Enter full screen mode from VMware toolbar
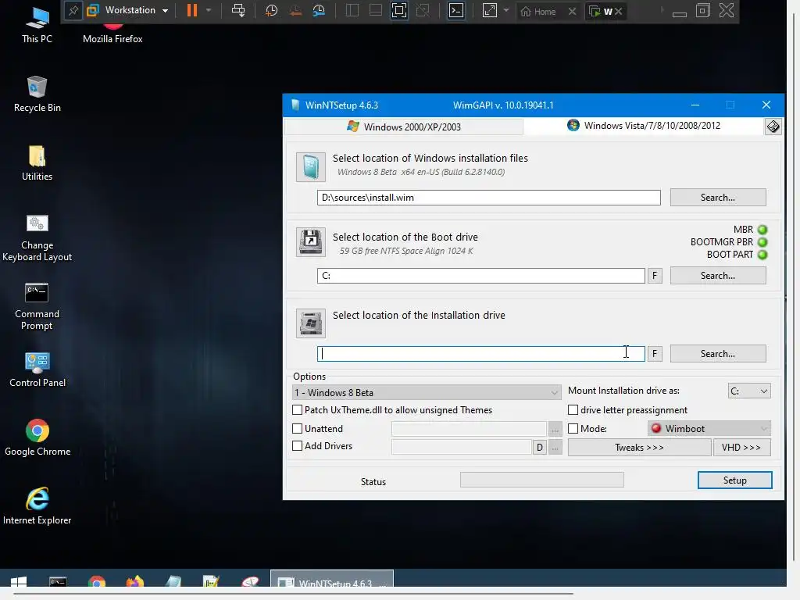This screenshot has width=800, height=600. pyautogui.click(x=399, y=11)
